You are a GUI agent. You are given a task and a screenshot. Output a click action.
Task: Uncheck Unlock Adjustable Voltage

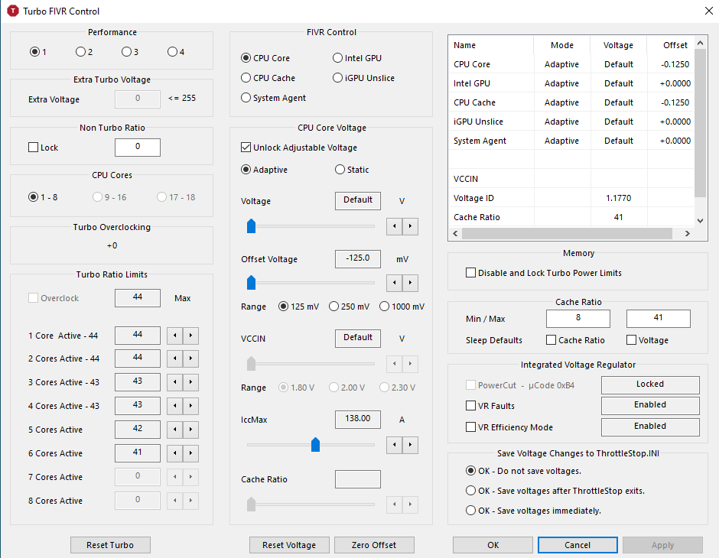tap(299, 148)
